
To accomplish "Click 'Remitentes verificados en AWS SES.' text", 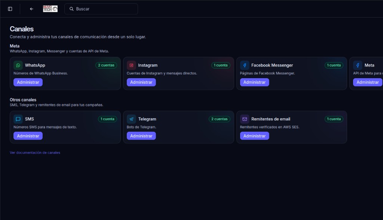I will pyautogui.click(x=270, y=127).
